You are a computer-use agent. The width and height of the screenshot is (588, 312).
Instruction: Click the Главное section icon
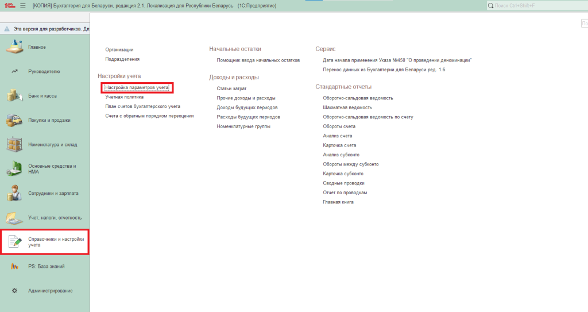tap(14, 47)
